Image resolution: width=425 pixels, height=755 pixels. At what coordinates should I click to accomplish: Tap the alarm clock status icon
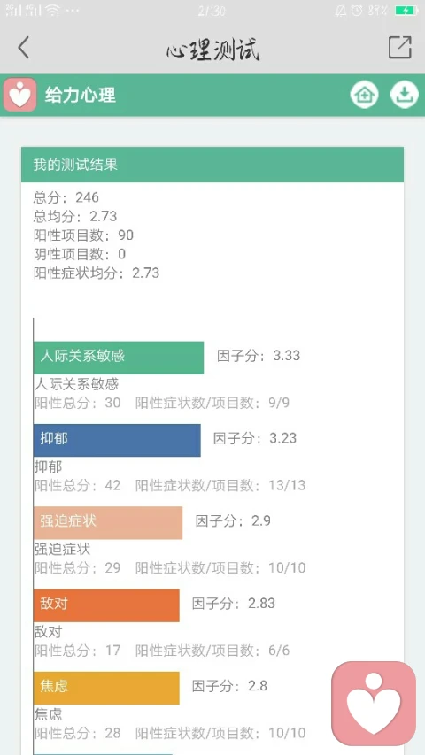357,11
